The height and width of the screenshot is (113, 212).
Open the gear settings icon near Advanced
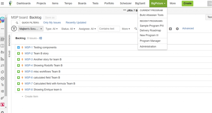pos(177,29)
